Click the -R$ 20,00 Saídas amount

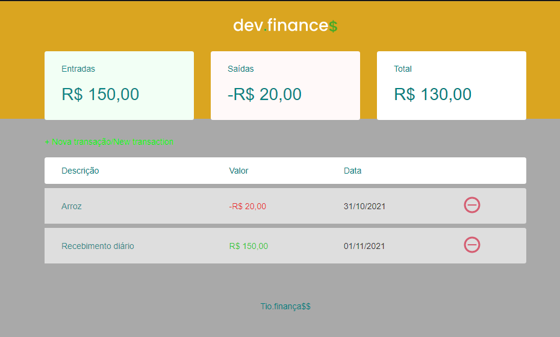click(x=264, y=95)
